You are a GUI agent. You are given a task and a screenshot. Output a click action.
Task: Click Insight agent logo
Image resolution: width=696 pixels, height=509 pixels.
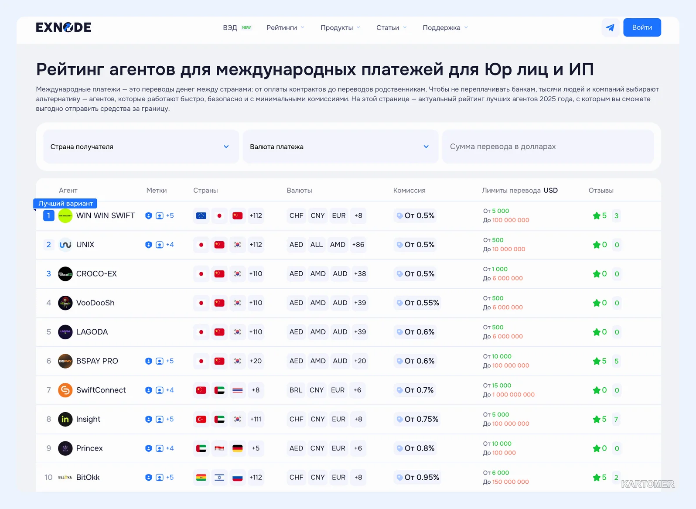(x=65, y=419)
